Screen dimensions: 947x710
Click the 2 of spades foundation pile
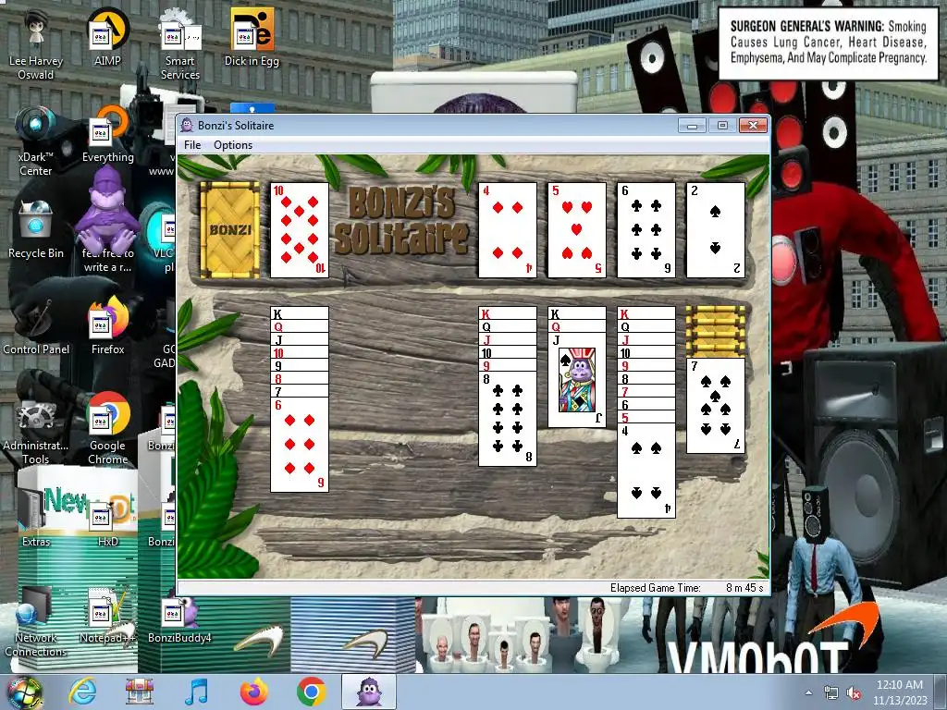[716, 230]
